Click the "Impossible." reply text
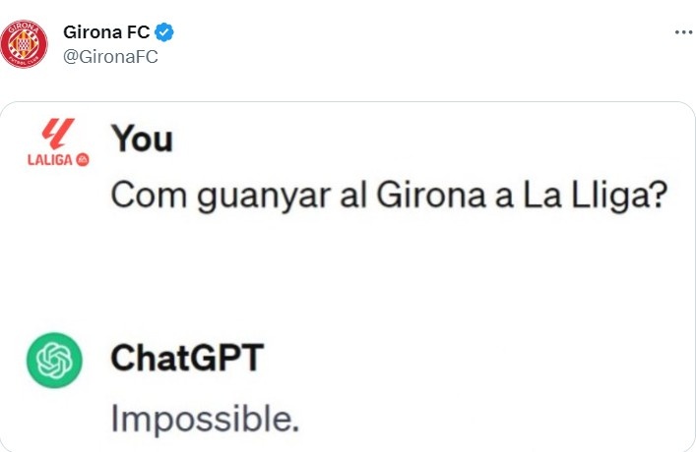The image size is (696, 452). 205,419
